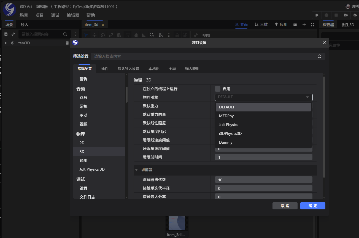Viewport: 359px width, 238px height.
Task: Click the bone icon left of 视图
Action: [x=196, y=35]
